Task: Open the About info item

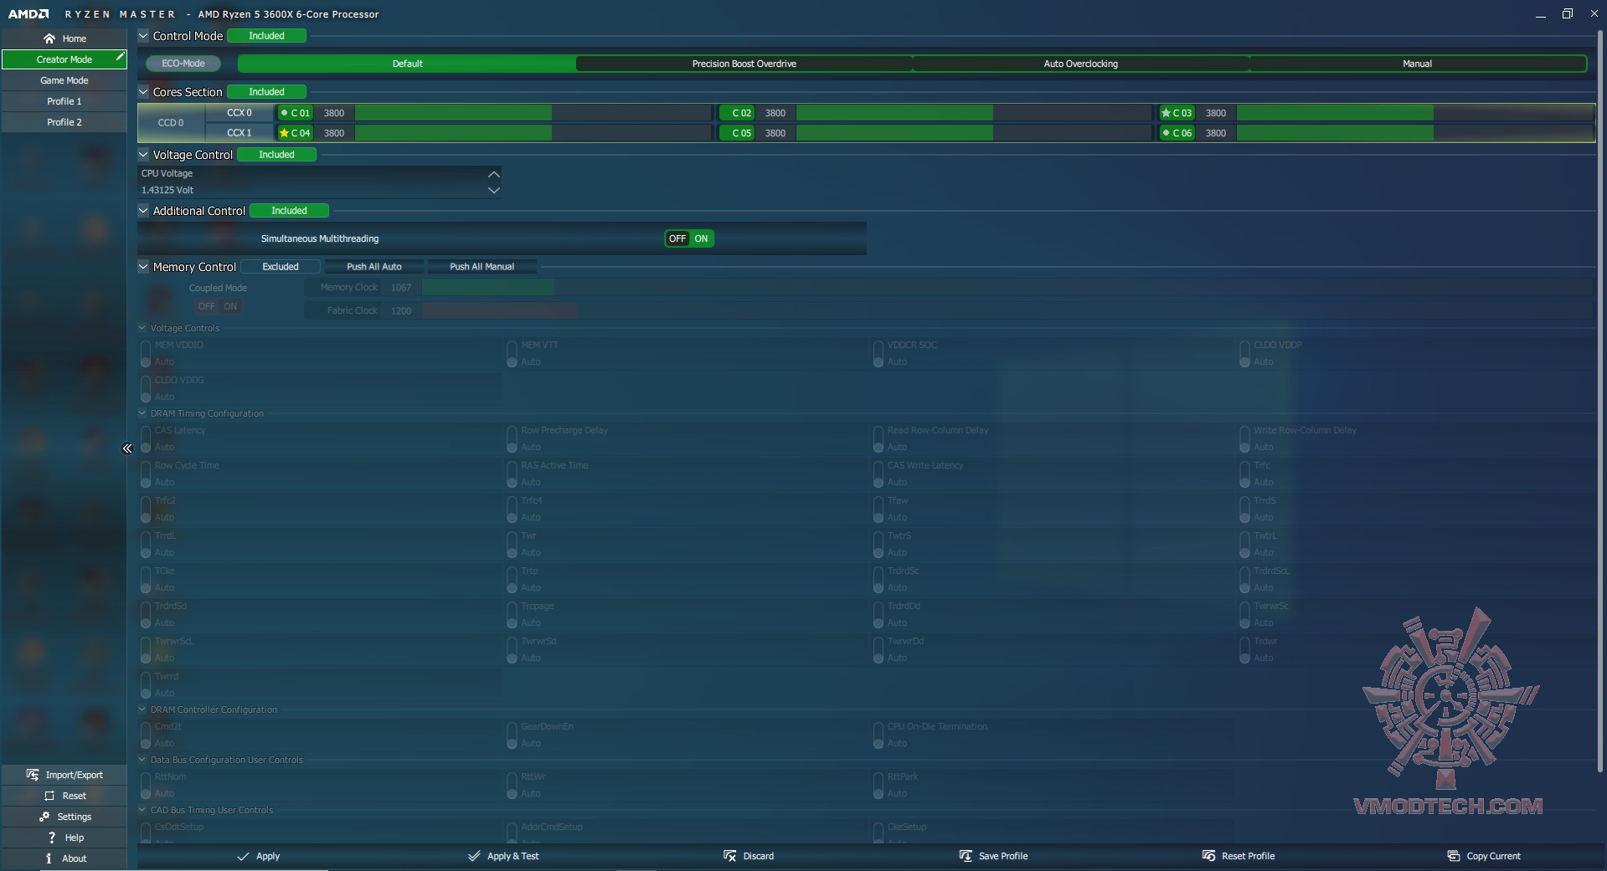Action: click(64, 858)
